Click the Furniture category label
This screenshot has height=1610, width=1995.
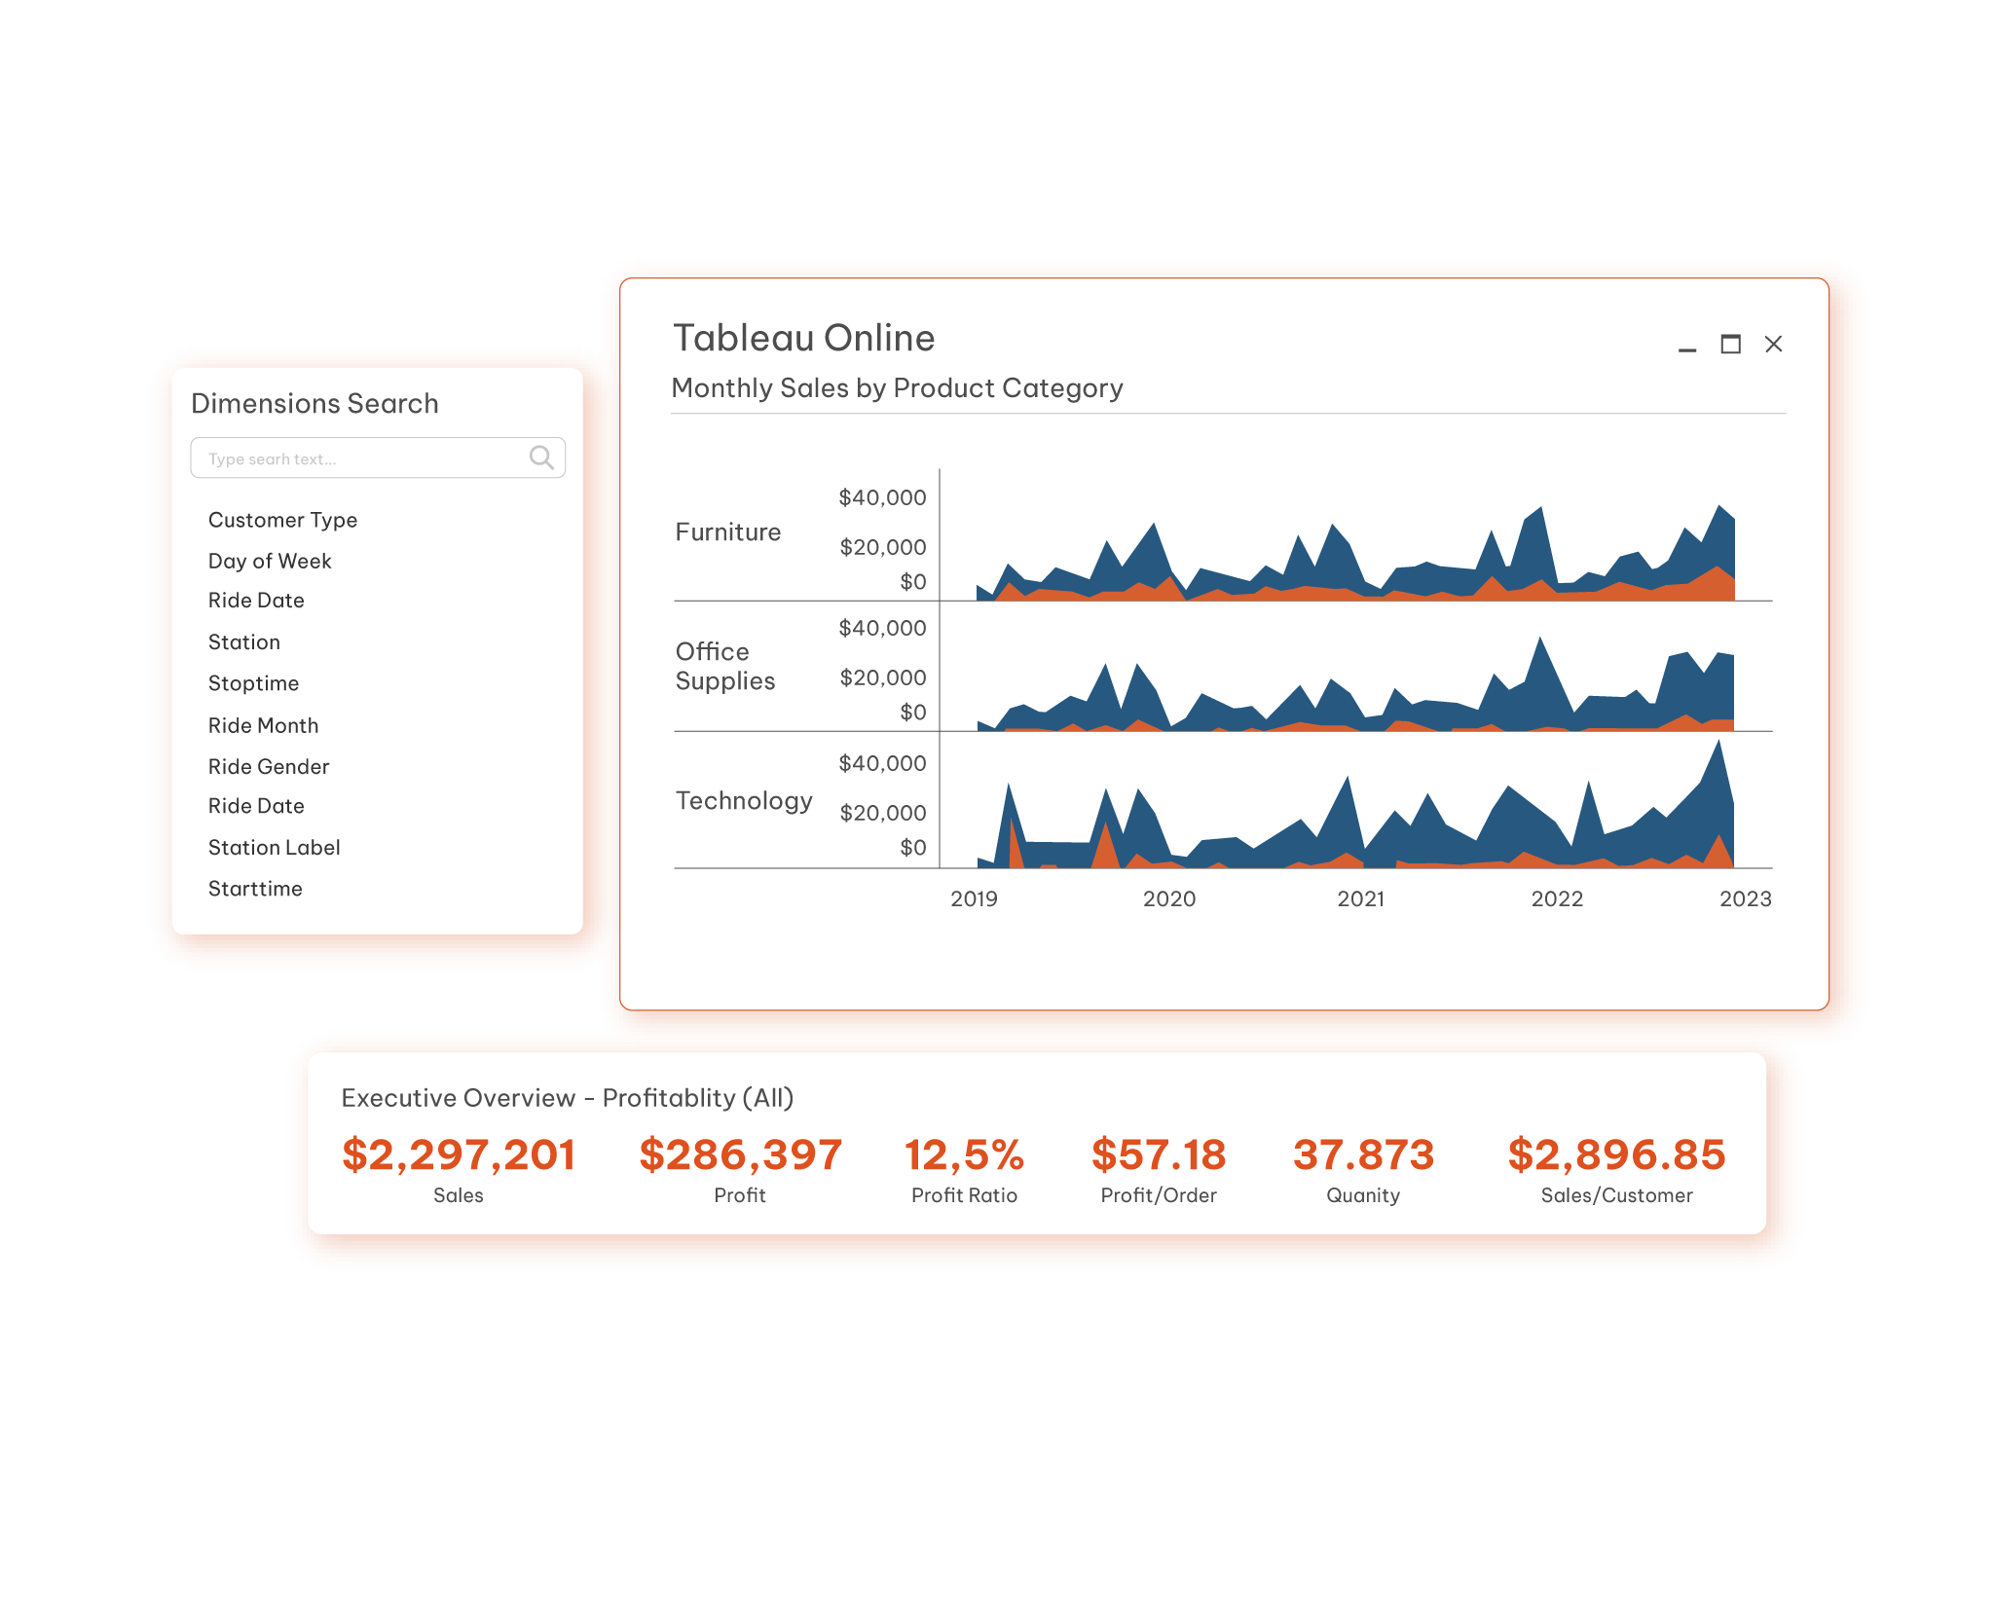pyautogui.click(x=727, y=532)
